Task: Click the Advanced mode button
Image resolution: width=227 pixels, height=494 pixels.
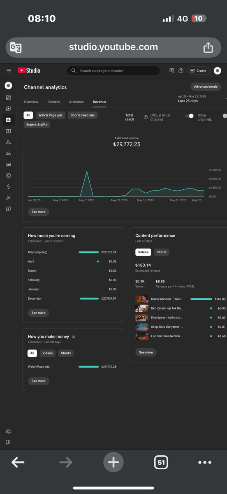Action: click(206, 87)
